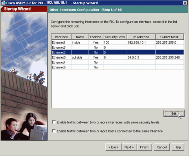
Task: Go to the previous step with Back
Action: click(113, 147)
